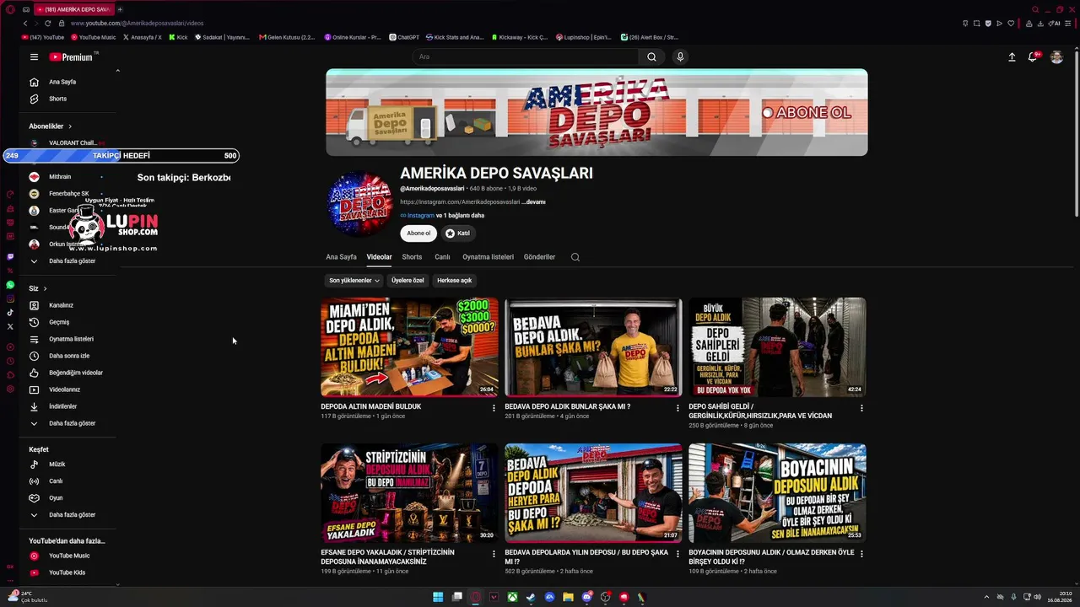Start voice search with the microphone
This screenshot has height=607, width=1080.
tap(680, 57)
